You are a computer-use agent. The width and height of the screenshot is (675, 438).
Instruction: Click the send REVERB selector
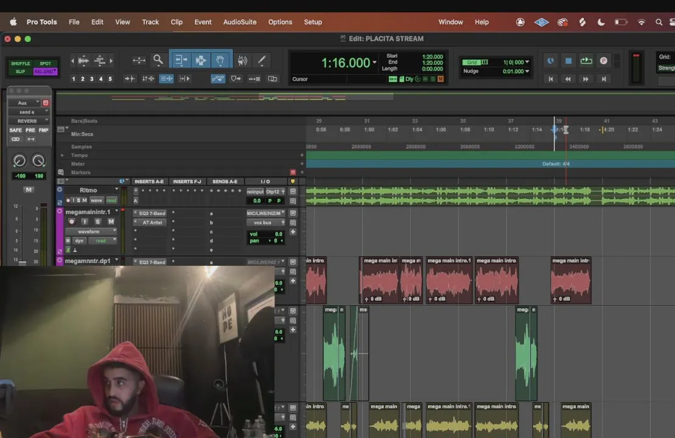(29, 121)
